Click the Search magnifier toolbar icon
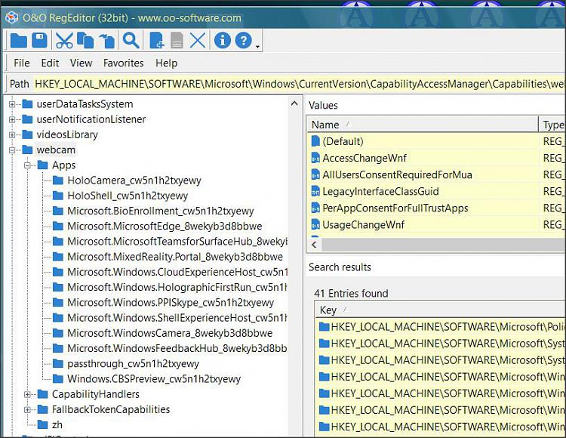Screen dimensions: 566x438 [x=131, y=41]
